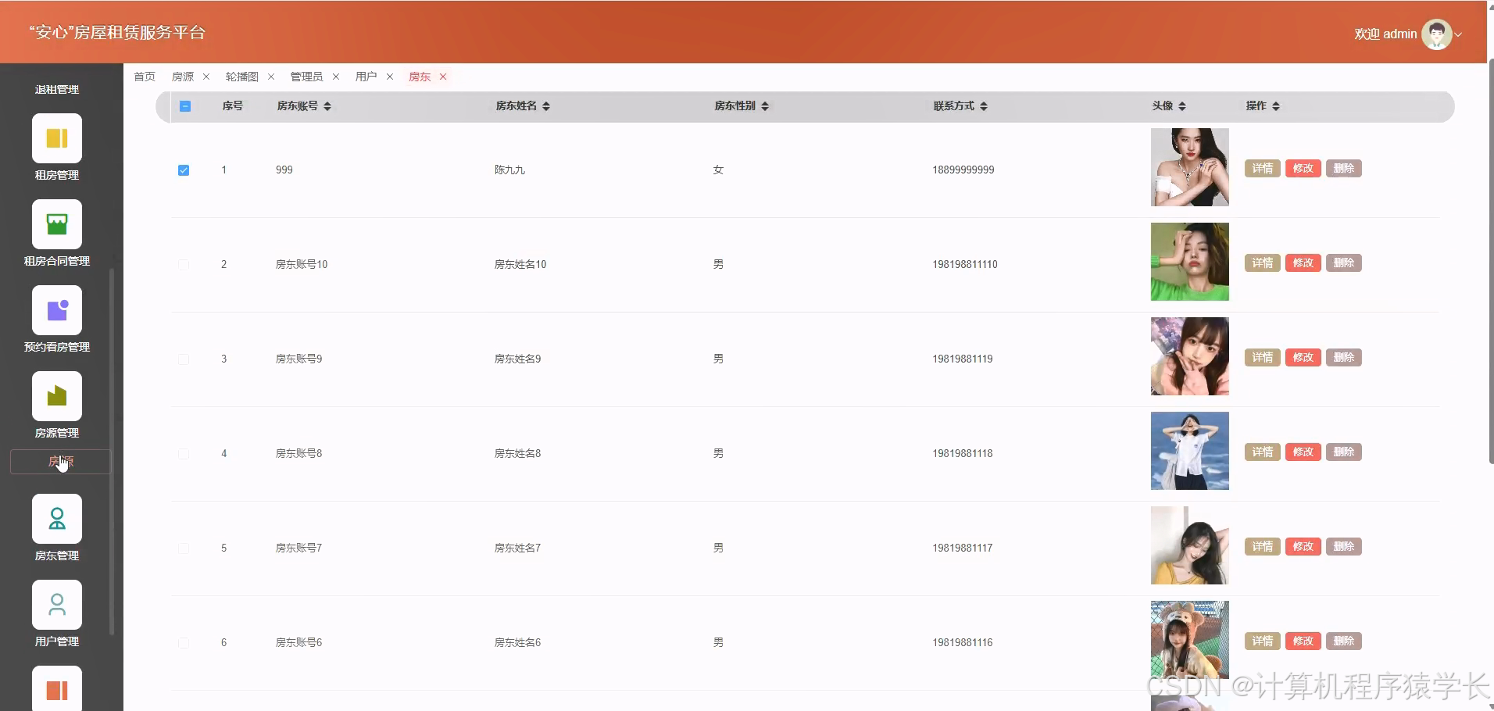Click the page vertical scrollbar
Image resolution: width=1494 pixels, height=711 pixels.
[1491, 262]
